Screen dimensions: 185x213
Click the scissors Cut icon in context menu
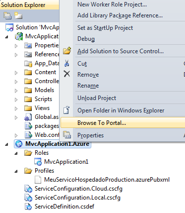(x=67, y=63)
